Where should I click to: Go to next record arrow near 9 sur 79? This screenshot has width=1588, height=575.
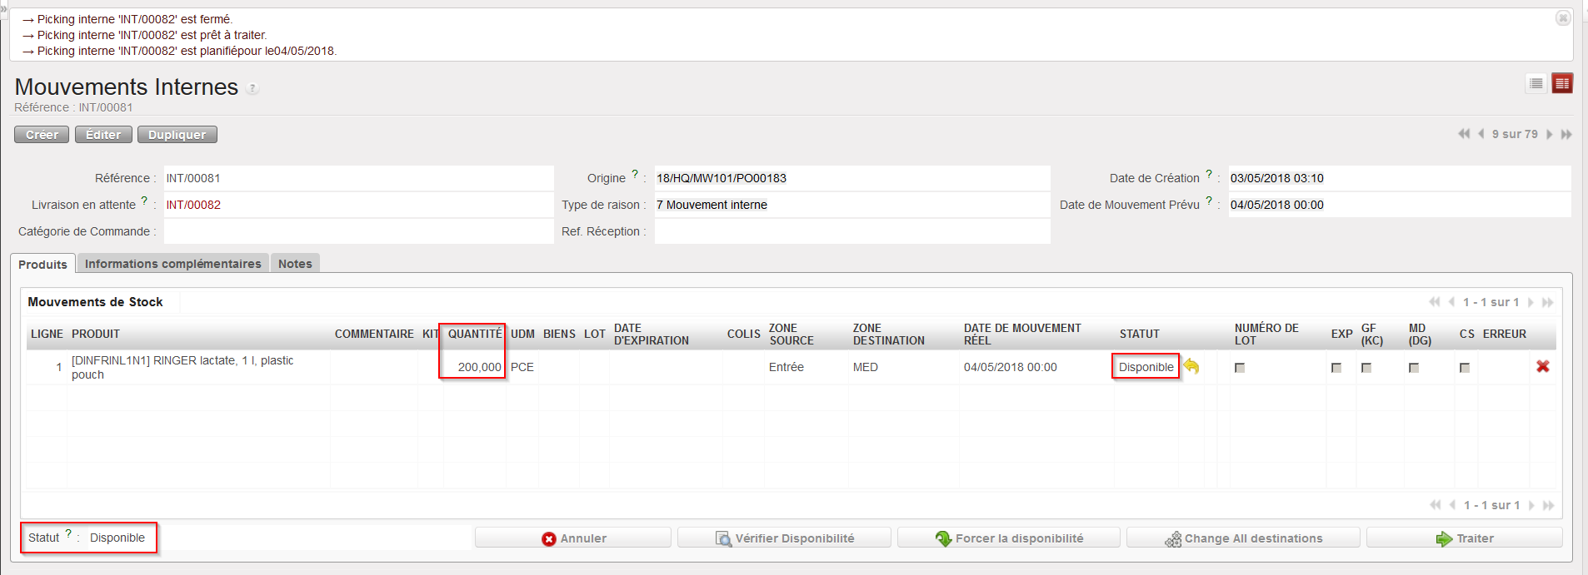(x=1550, y=134)
